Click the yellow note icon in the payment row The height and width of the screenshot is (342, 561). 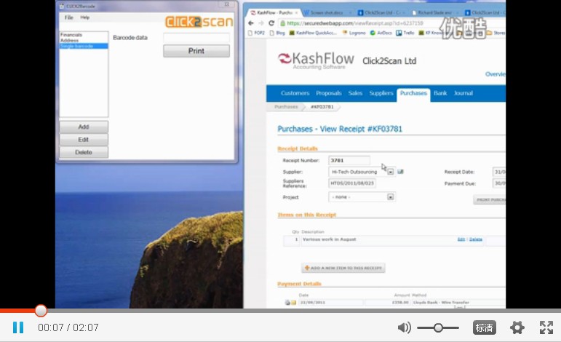tap(294, 303)
